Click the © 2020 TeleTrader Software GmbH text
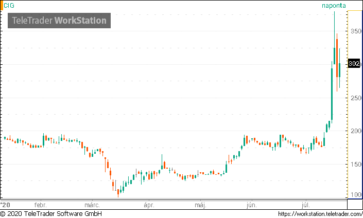Viewport: 363px width, 218px height. [x=51, y=213]
